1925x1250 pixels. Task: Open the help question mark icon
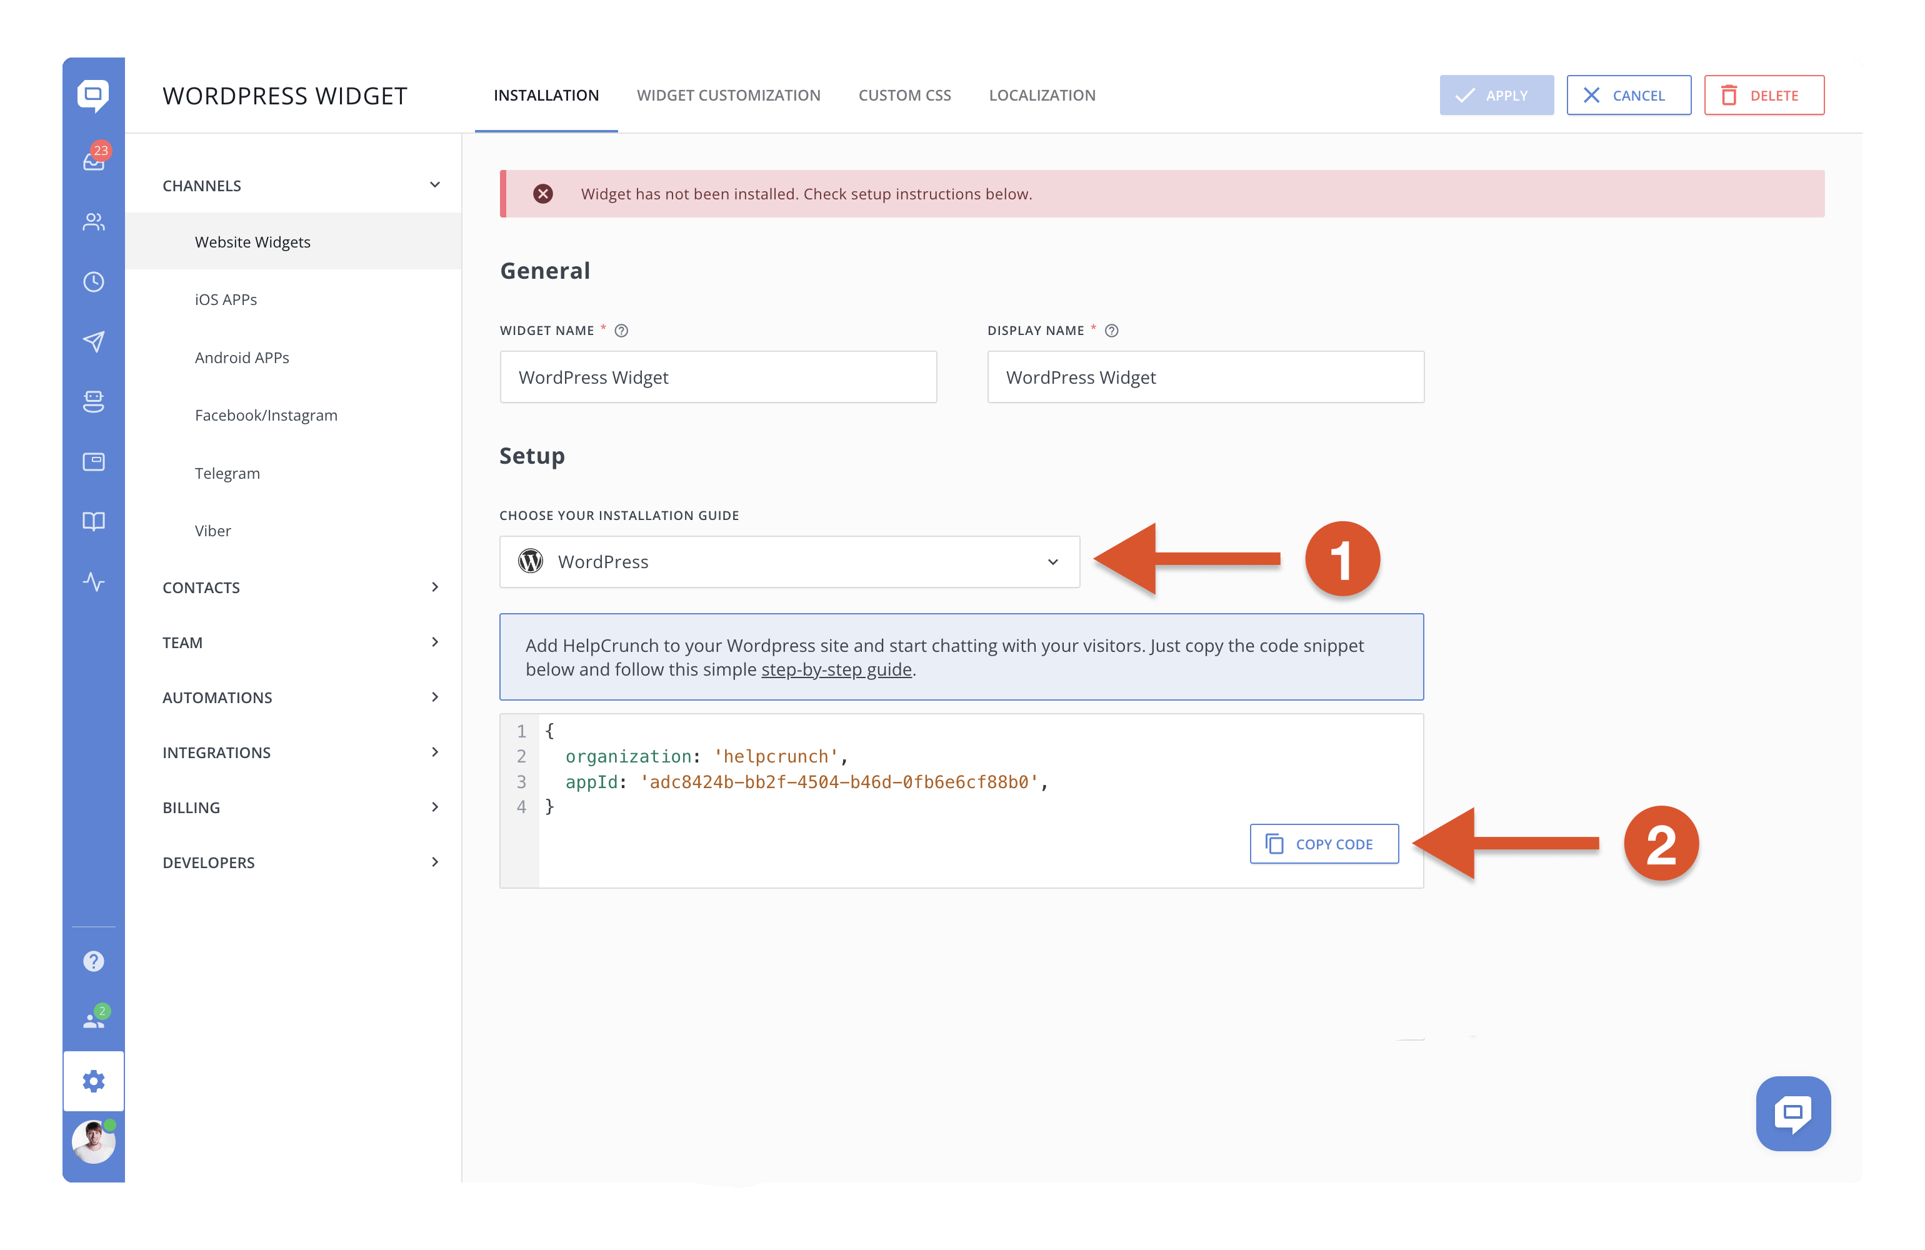94,961
